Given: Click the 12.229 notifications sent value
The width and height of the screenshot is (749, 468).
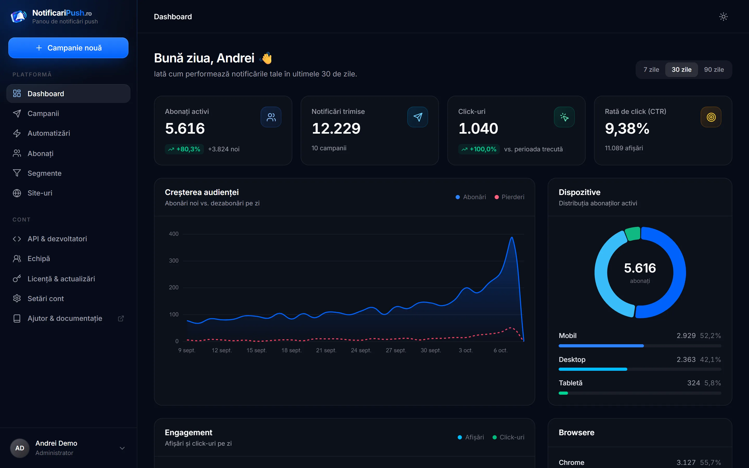Looking at the screenshot, I should pos(336,128).
